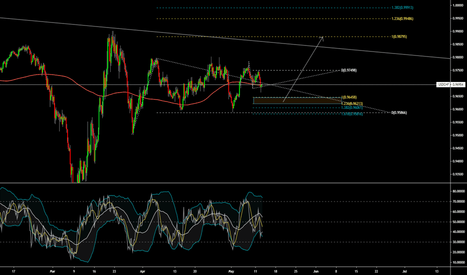The height and width of the screenshot is (275, 467).
Task: Click 0.95500 on the price axis
Action: [457, 122]
